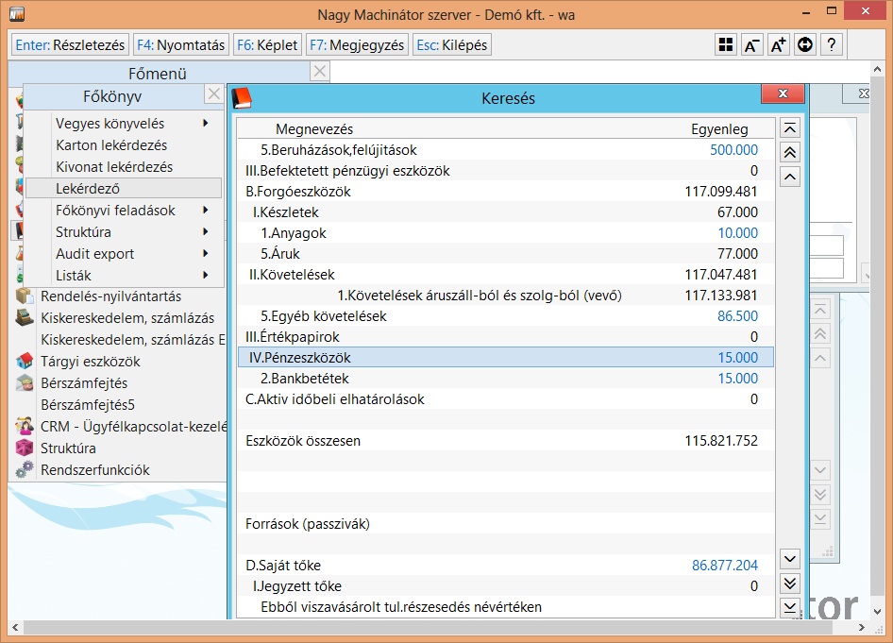The height and width of the screenshot is (643, 893).
Task: Open help with the question mark icon
Action: (x=831, y=44)
